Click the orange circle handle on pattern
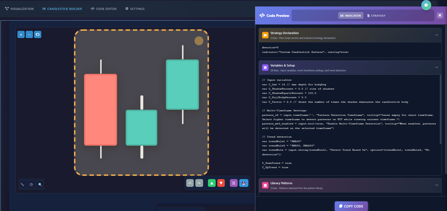Viewport: 447px width, 211px height. point(199,41)
